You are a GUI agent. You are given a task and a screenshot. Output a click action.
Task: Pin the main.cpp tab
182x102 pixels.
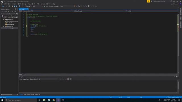pos(26,9)
